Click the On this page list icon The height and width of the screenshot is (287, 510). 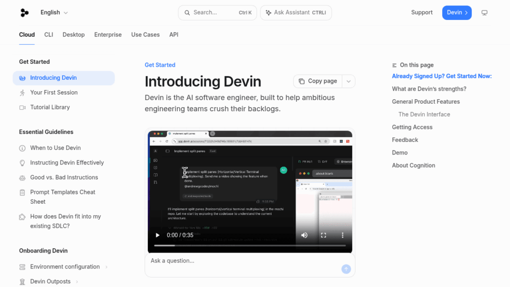pyautogui.click(x=394, y=65)
